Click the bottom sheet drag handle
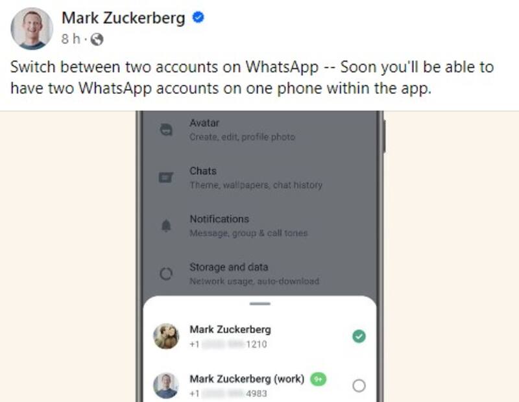This screenshot has width=519, height=402. [x=259, y=303]
